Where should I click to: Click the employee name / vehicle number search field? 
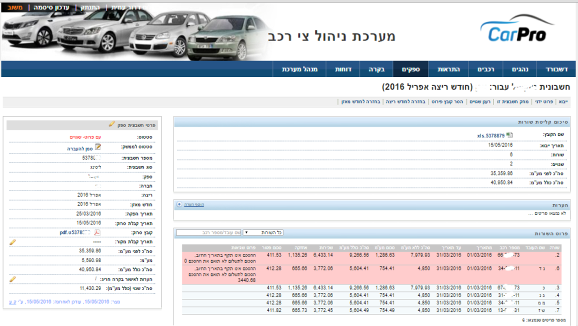tap(208, 232)
